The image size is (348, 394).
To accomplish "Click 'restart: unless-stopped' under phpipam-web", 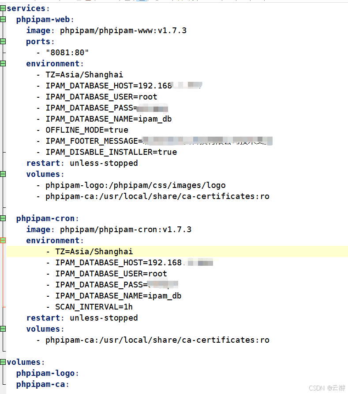I will point(82,163).
